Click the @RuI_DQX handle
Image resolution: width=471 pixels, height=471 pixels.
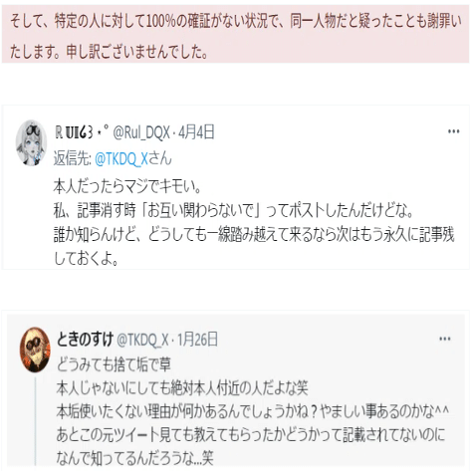pos(141,132)
